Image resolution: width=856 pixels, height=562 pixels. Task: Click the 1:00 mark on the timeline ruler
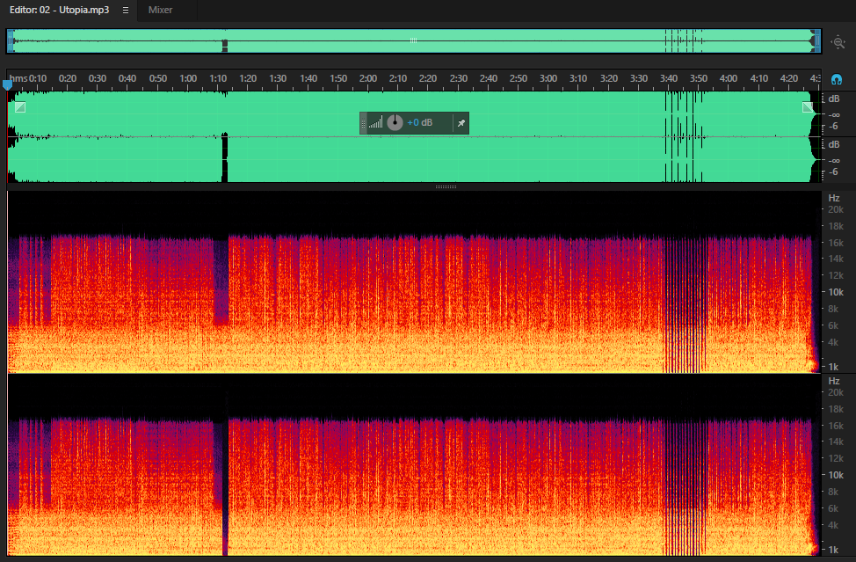pyautogui.click(x=188, y=78)
